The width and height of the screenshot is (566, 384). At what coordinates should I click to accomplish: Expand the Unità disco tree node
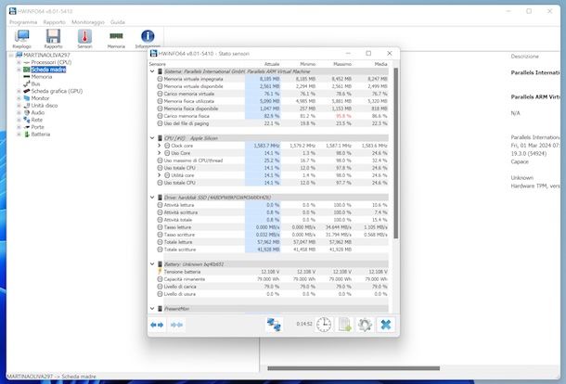pyautogui.click(x=19, y=106)
